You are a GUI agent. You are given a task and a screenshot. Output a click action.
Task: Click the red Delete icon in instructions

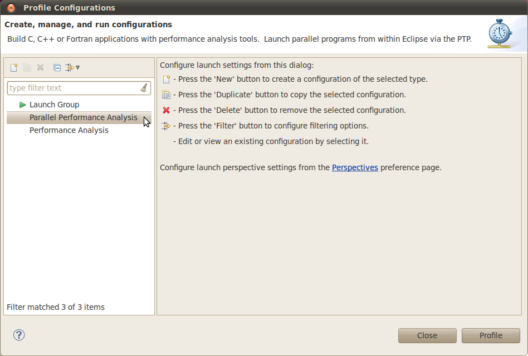point(166,110)
